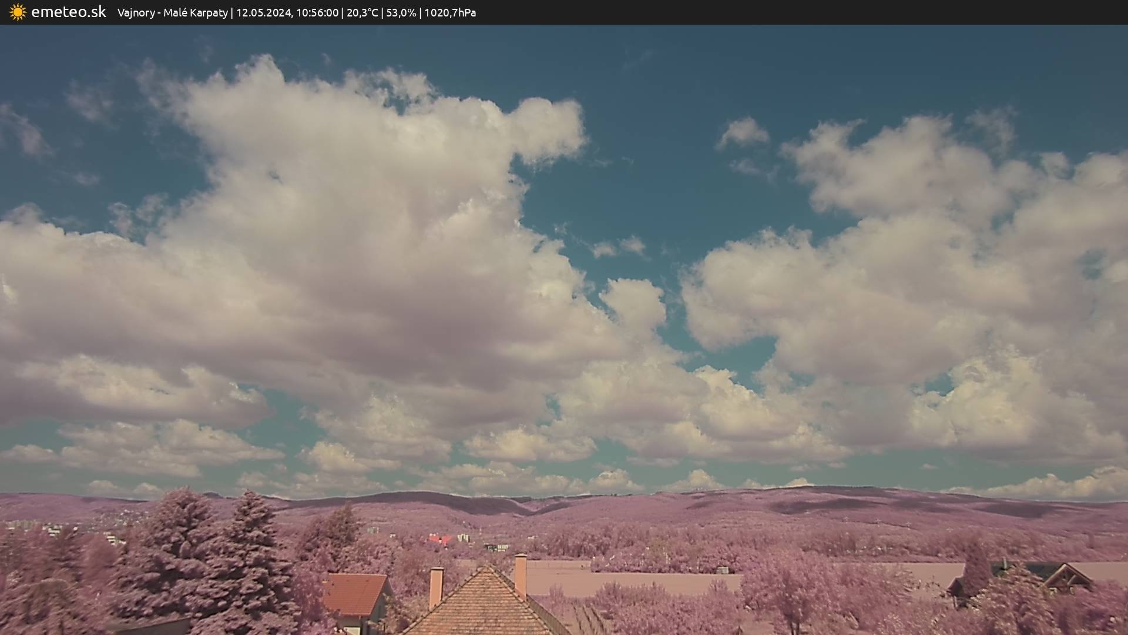Click the small isolated cloud at upper right
1128x635 pixels.
point(743,132)
